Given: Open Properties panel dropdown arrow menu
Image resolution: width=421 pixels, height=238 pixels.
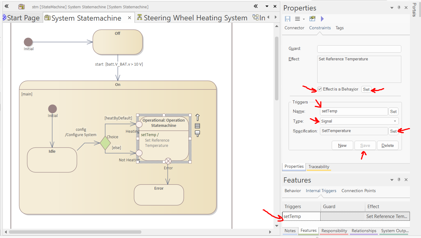Looking at the screenshot, I should [392, 8].
